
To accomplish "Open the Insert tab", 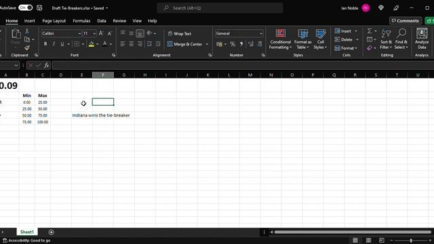I will tap(29, 21).
